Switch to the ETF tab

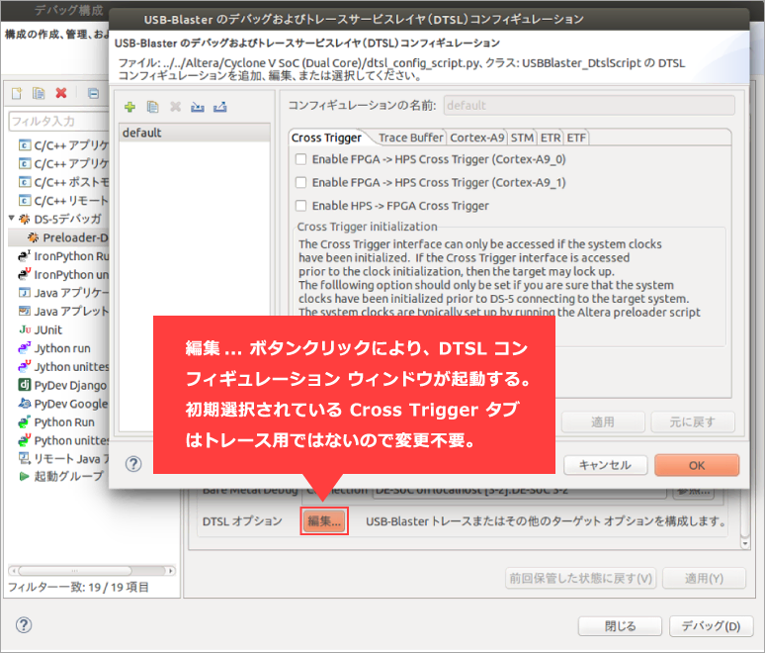click(x=576, y=138)
